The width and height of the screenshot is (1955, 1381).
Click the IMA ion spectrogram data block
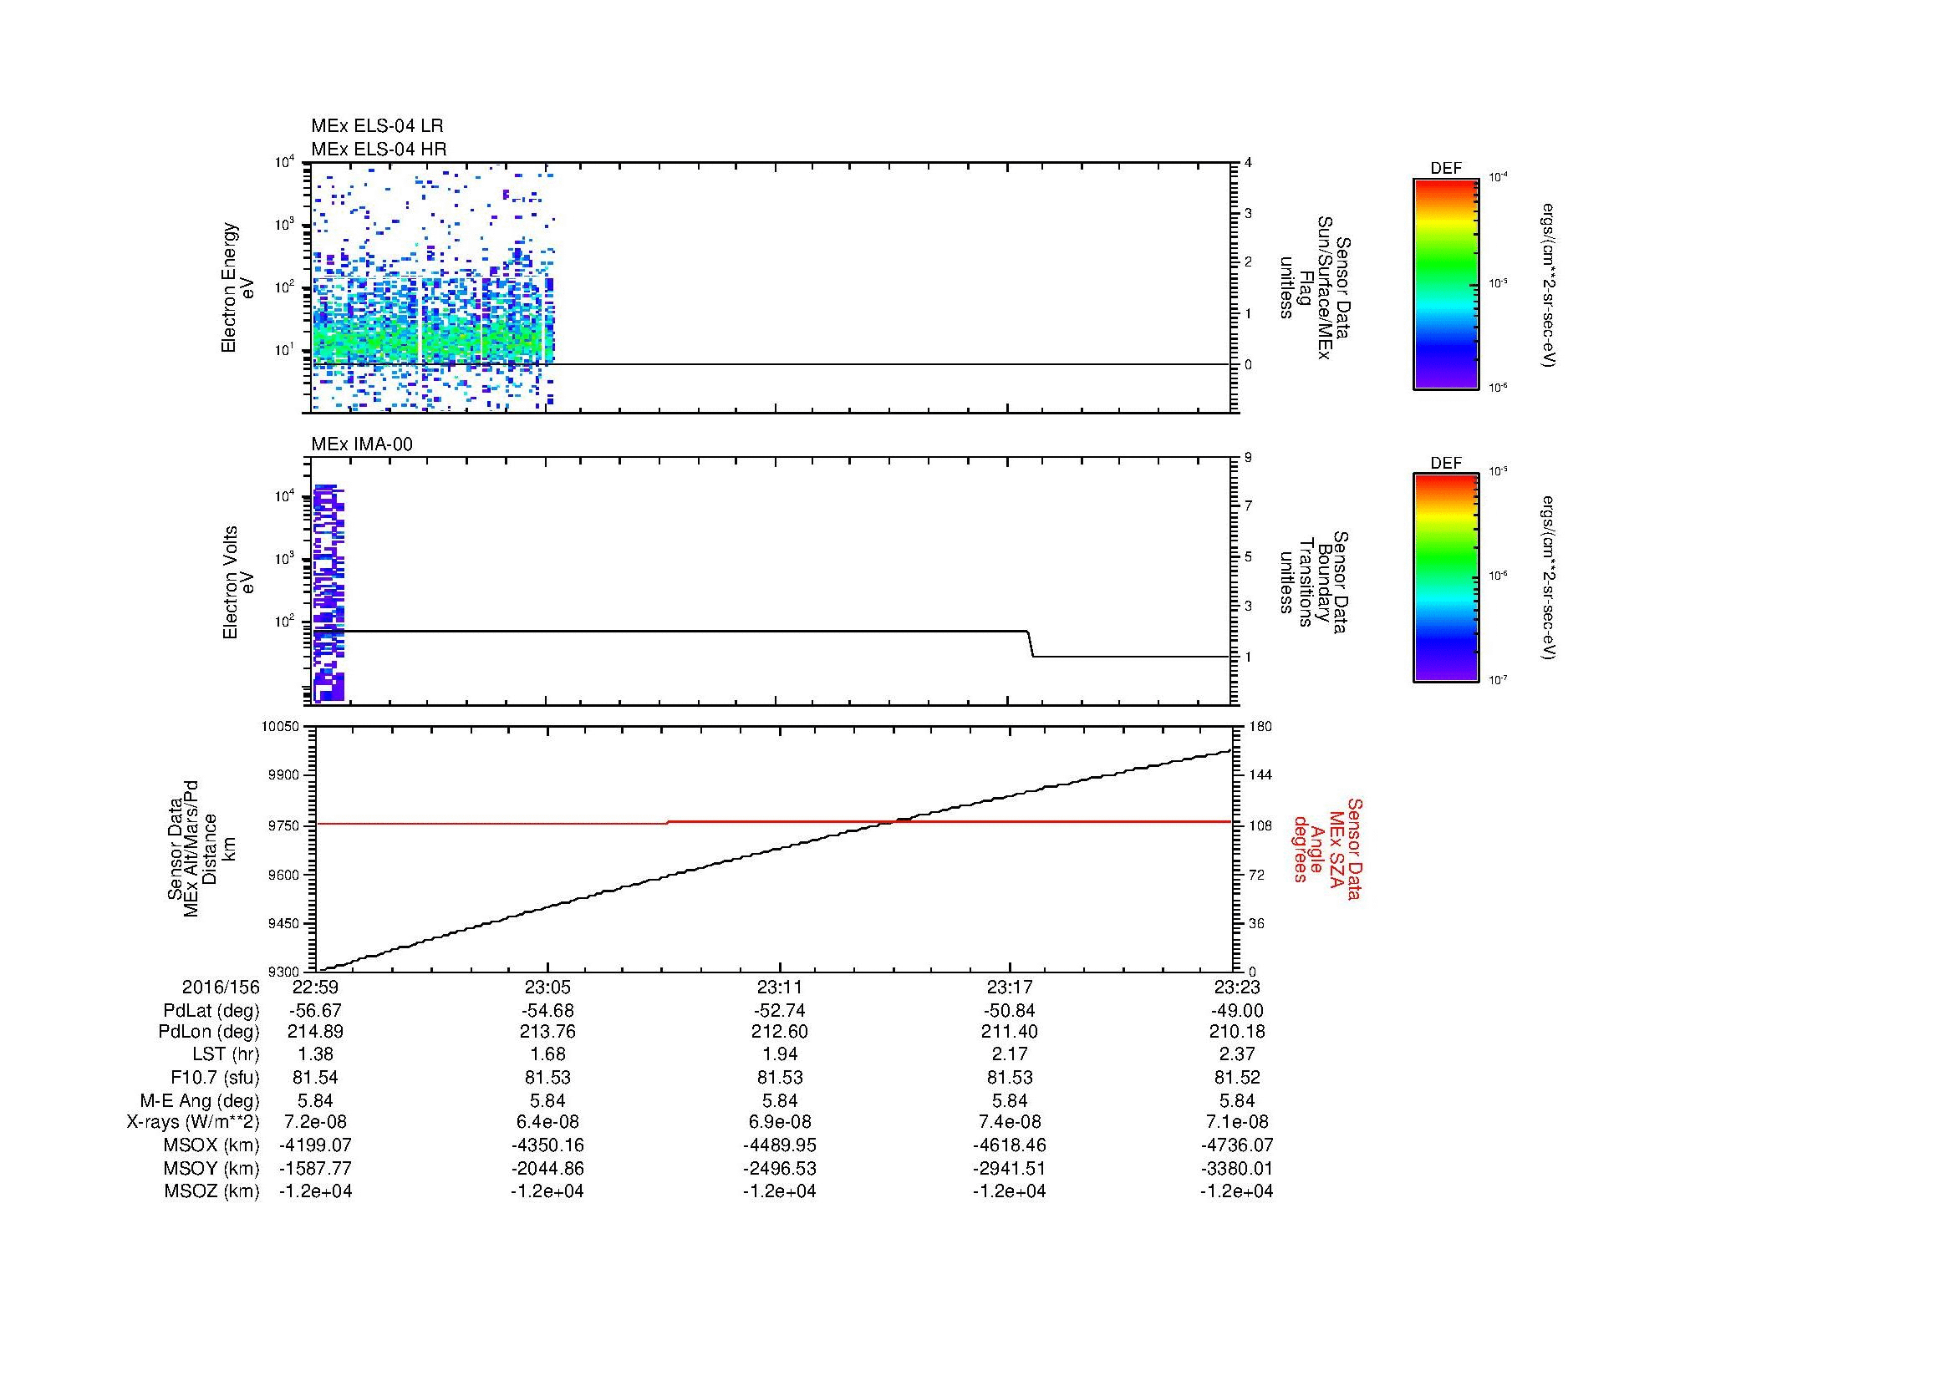[x=328, y=593]
